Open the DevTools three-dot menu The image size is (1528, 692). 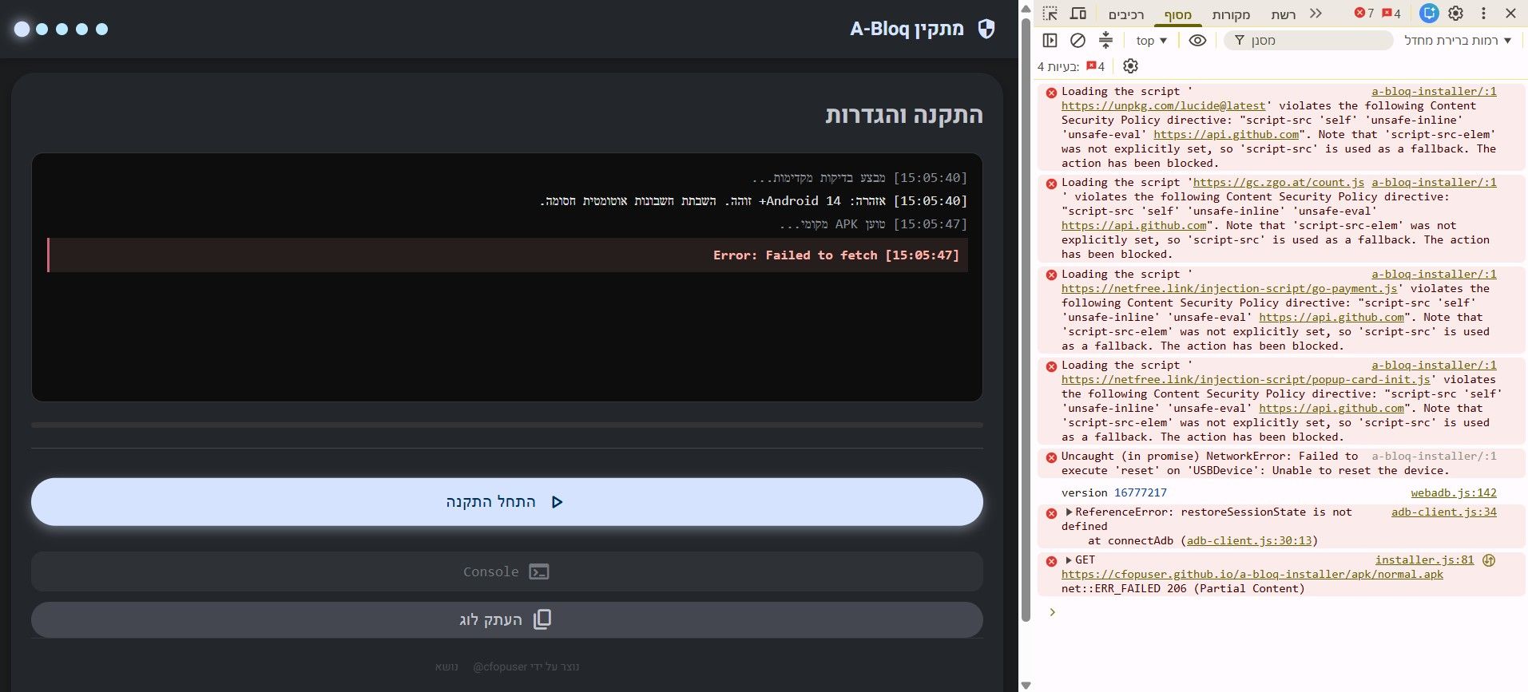(1483, 14)
